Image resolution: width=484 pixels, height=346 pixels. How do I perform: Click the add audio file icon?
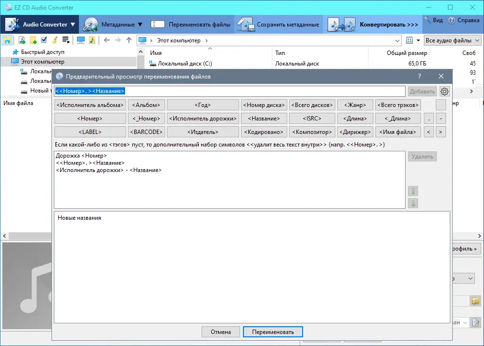tap(21, 40)
